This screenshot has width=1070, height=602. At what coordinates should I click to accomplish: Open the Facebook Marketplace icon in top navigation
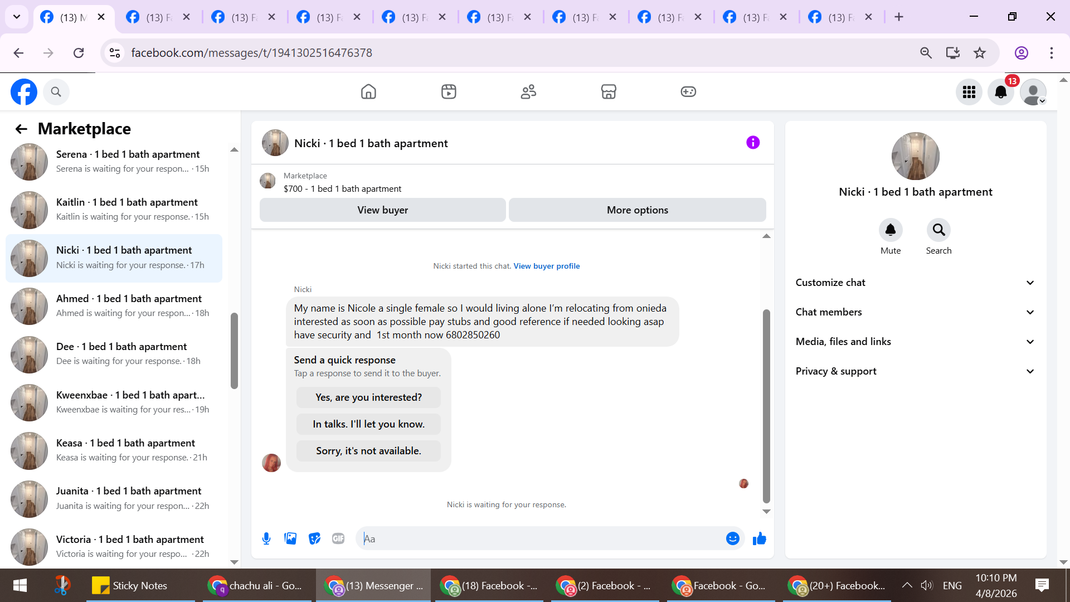point(609,91)
